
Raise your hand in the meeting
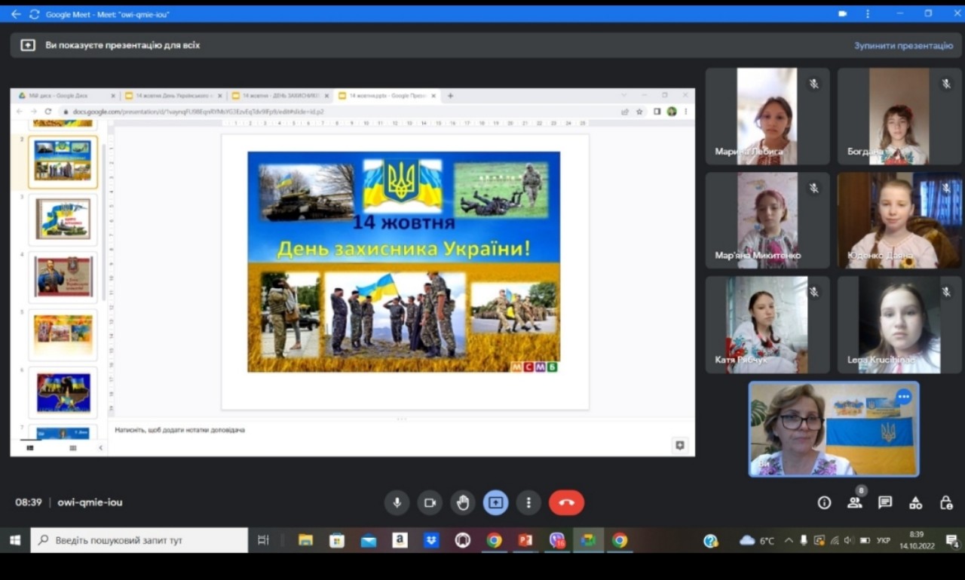point(463,502)
